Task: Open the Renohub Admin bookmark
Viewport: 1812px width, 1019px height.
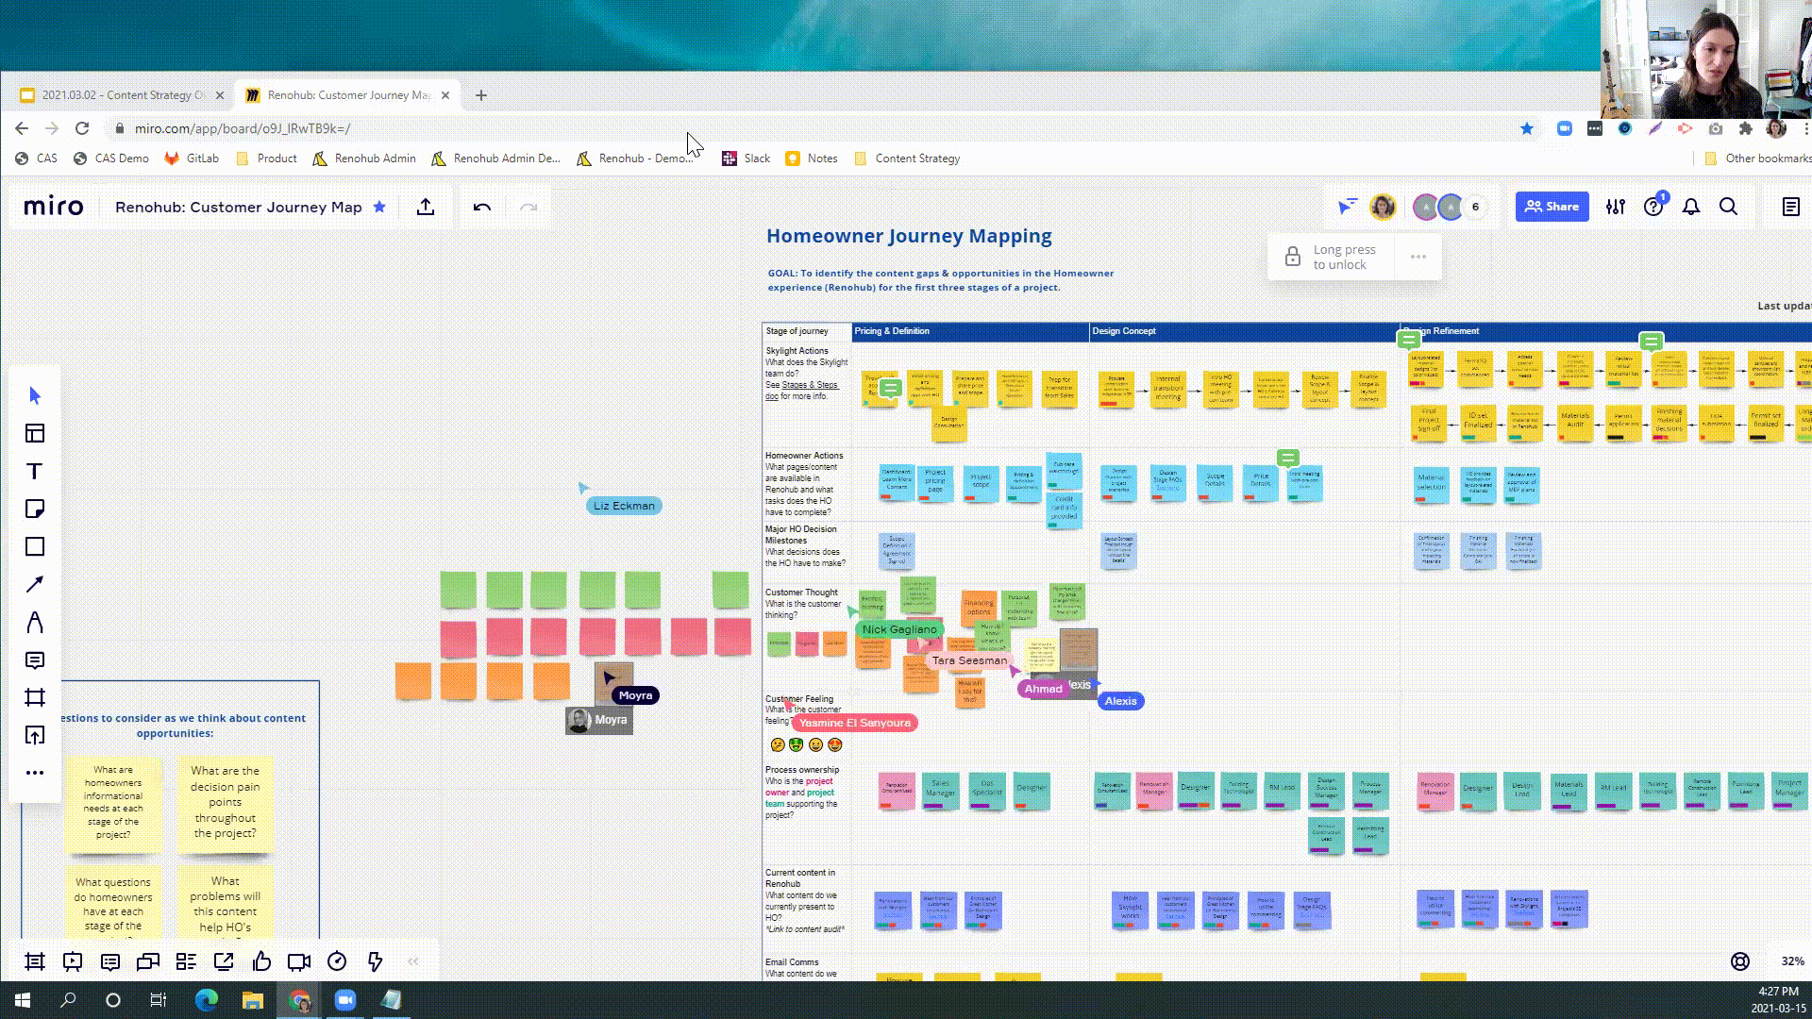Action: tap(363, 159)
